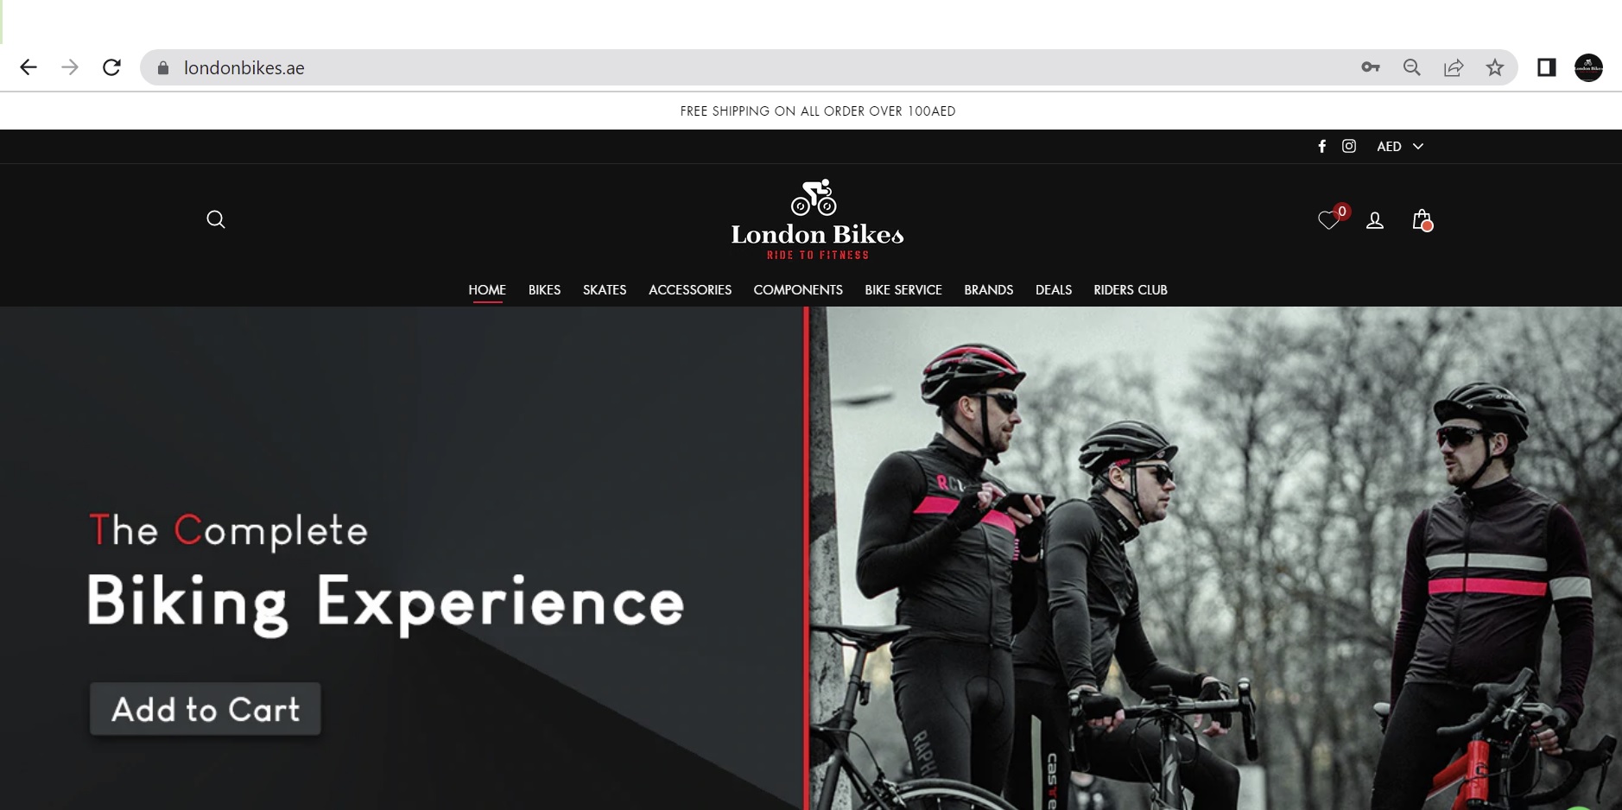Click the site search magnifier icon

pos(216,219)
